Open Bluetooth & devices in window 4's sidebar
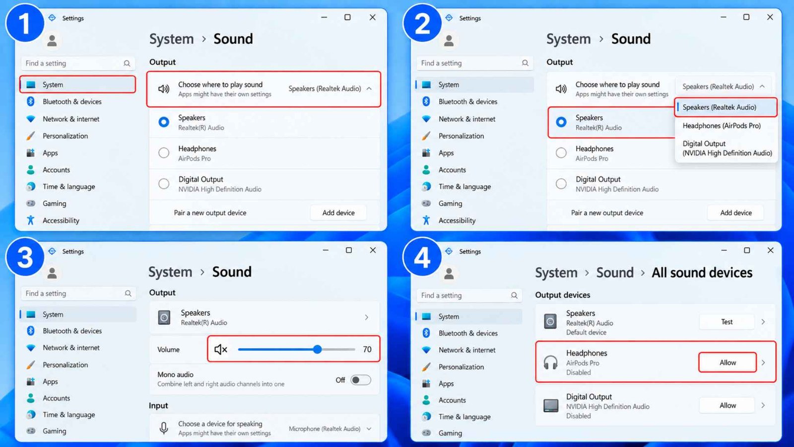The width and height of the screenshot is (794, 447). pyautogui.click(x=468, y=333)
